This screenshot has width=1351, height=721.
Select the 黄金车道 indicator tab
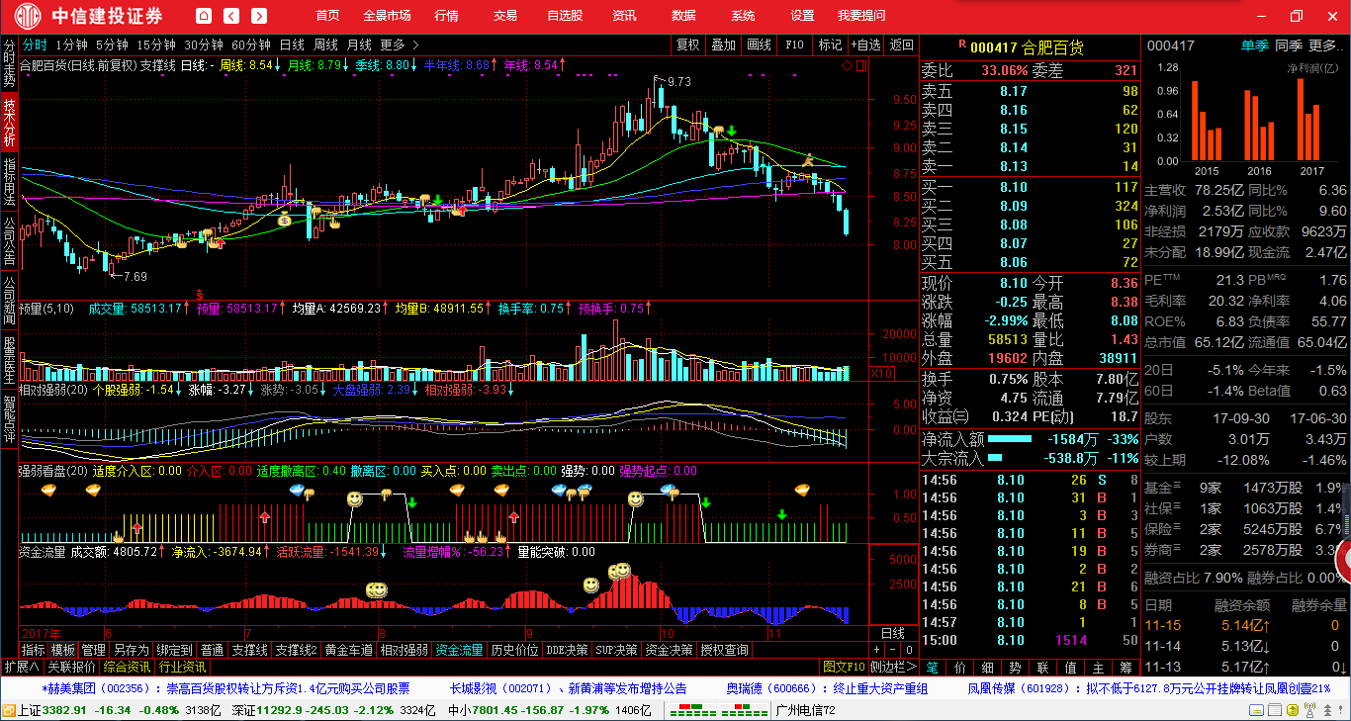pos(349,650)
